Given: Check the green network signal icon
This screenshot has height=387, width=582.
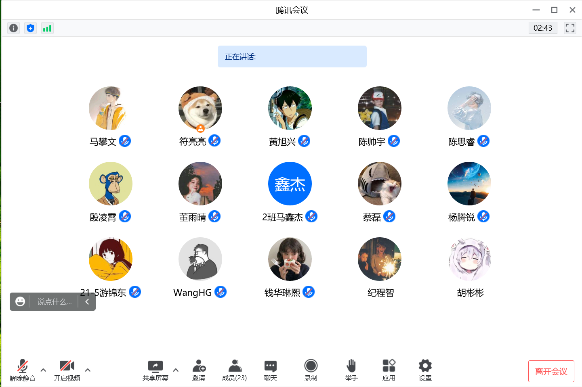Looking at the screenshot, I should click(47, 28).
